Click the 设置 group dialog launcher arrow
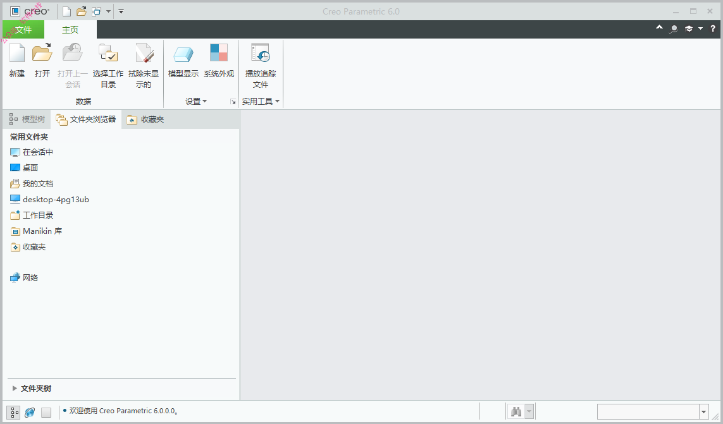 [x=233, y=102]
